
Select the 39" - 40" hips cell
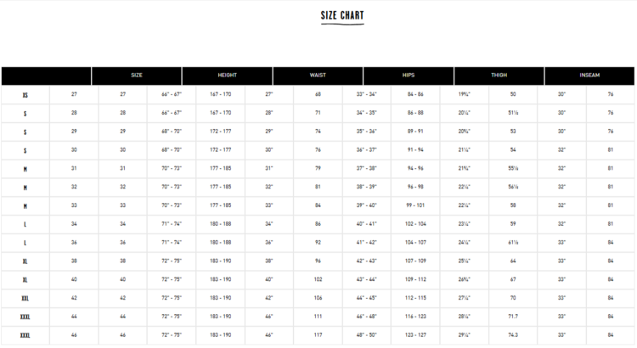point(366,205)
